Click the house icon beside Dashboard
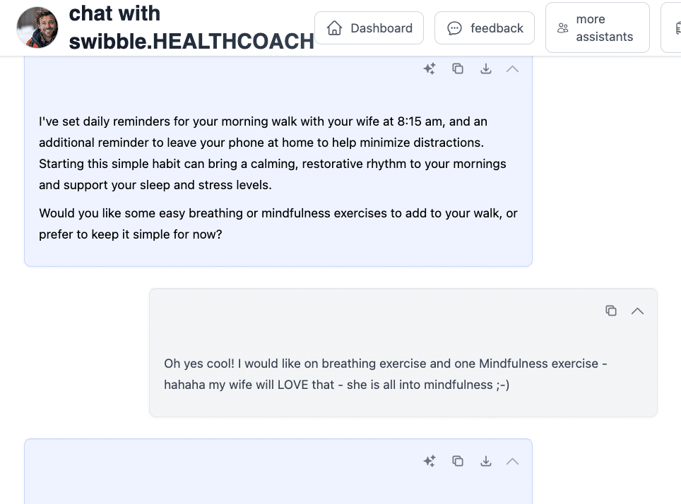 coord(335,28)
